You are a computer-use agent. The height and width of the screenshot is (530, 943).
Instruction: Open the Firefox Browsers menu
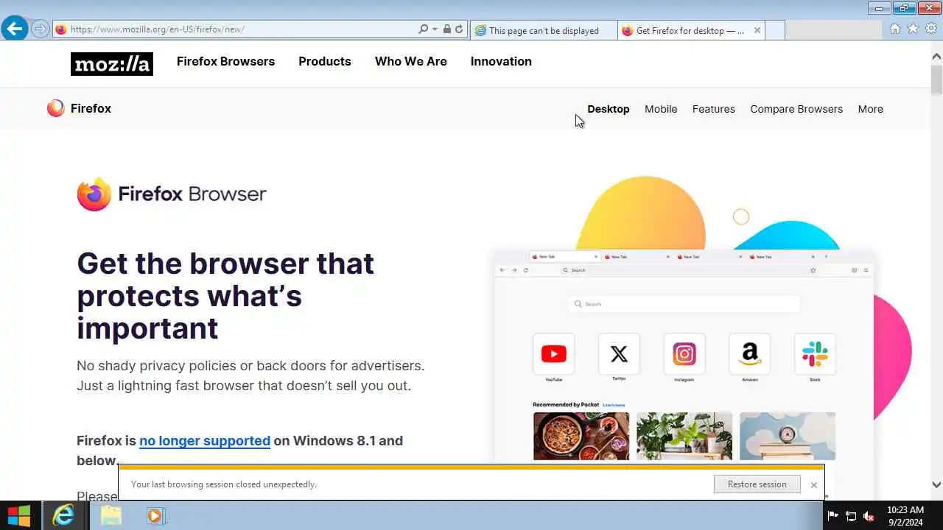point(225,61)
